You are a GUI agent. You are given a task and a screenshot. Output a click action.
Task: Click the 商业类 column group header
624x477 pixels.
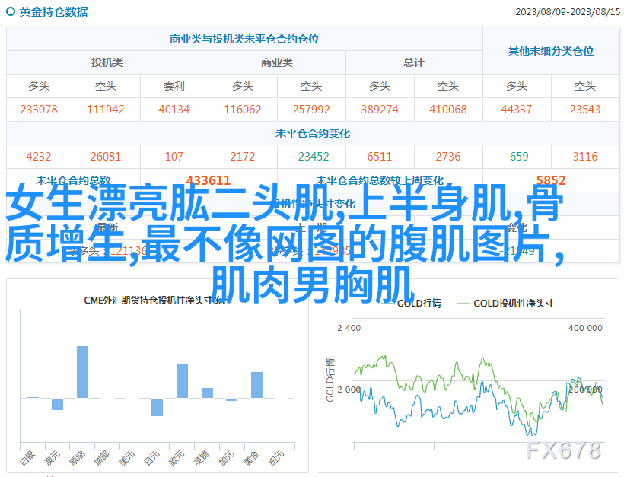tap(277, 62)
